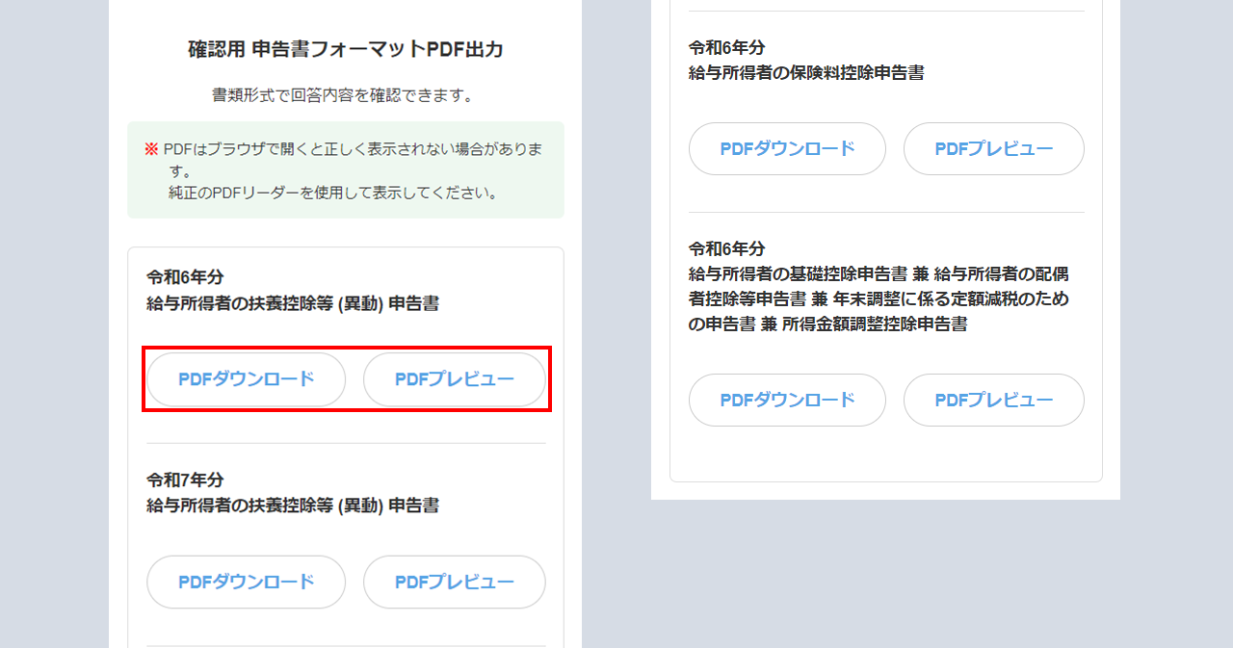Click the 令和7年分 扶養控除等 (異動) 申告書 title

[x=293, y=492]
